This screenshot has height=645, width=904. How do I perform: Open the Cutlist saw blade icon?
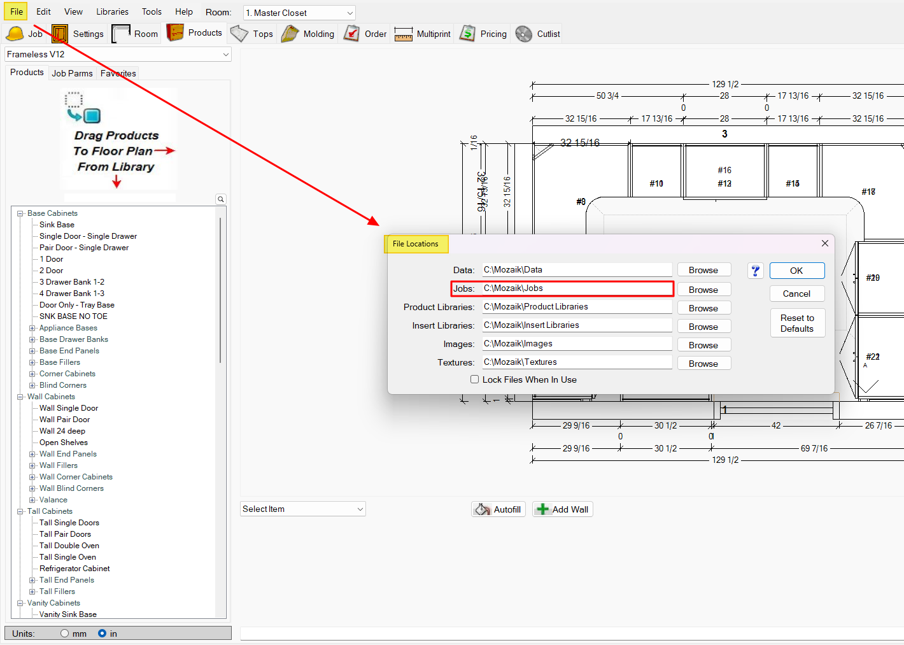[524, 34]
